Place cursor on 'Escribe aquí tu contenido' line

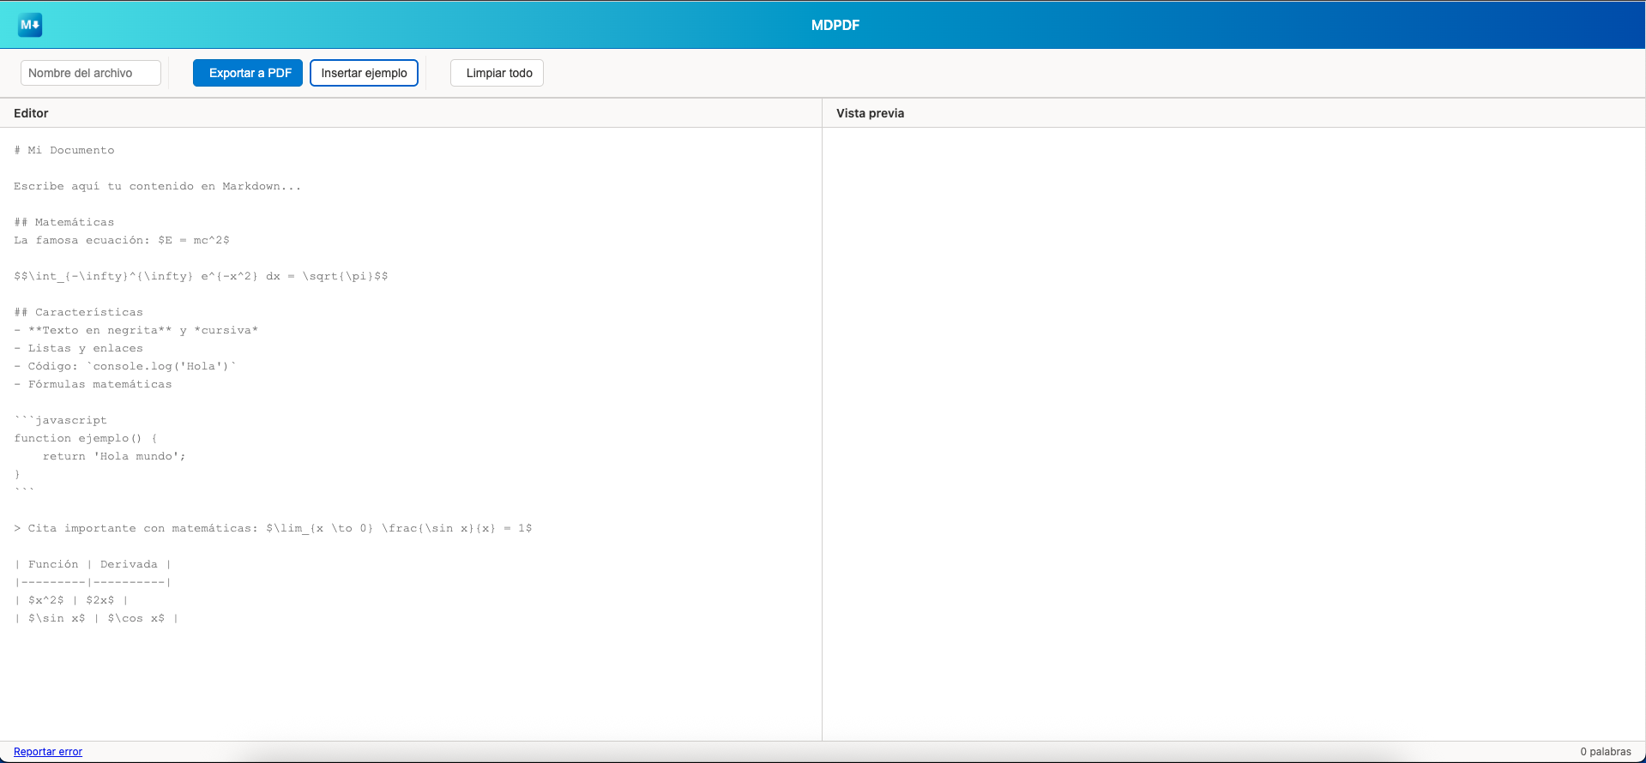pyautogui.click(x=157, y=186)
